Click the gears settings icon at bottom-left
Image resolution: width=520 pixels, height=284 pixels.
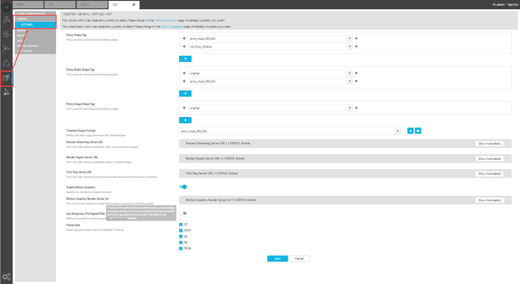pyautogui.click(x=6, y=276)
